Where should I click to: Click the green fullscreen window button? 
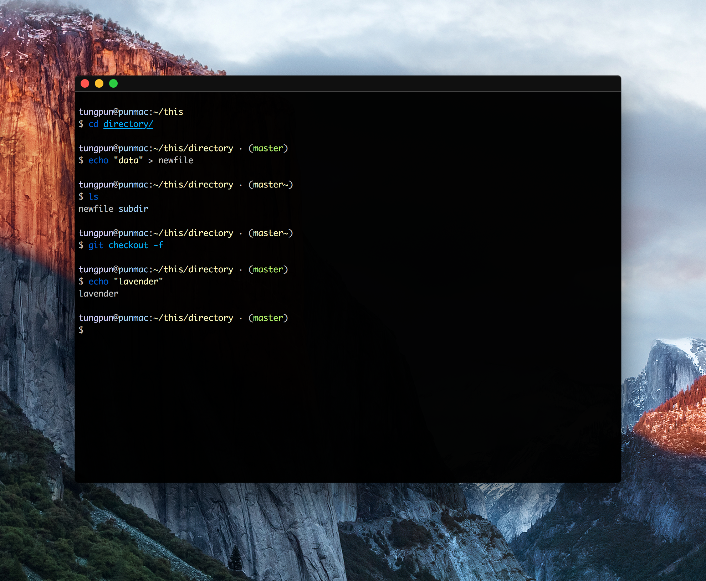point(113,83)
